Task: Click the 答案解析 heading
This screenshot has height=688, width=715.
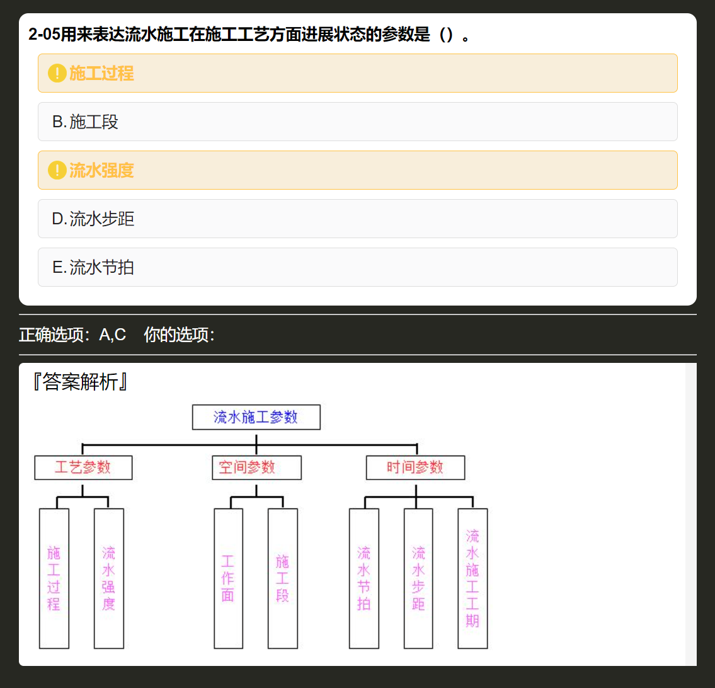Action: [x=80, y=382]
